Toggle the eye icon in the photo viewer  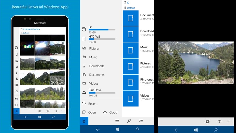coord(219,121)
